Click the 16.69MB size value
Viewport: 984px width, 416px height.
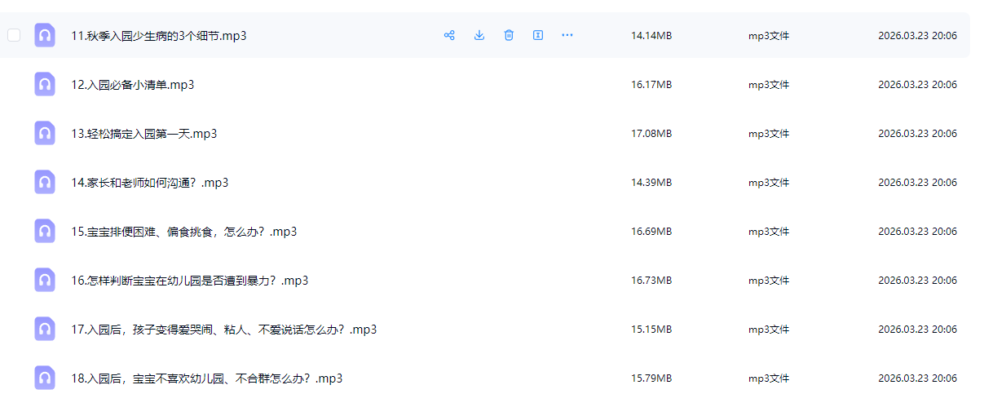point(651,232)
